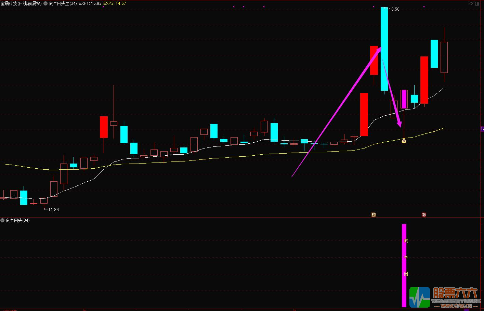
Task: Click the yellow EXP2: 14.57 label
Action: [x=115, y=3]
